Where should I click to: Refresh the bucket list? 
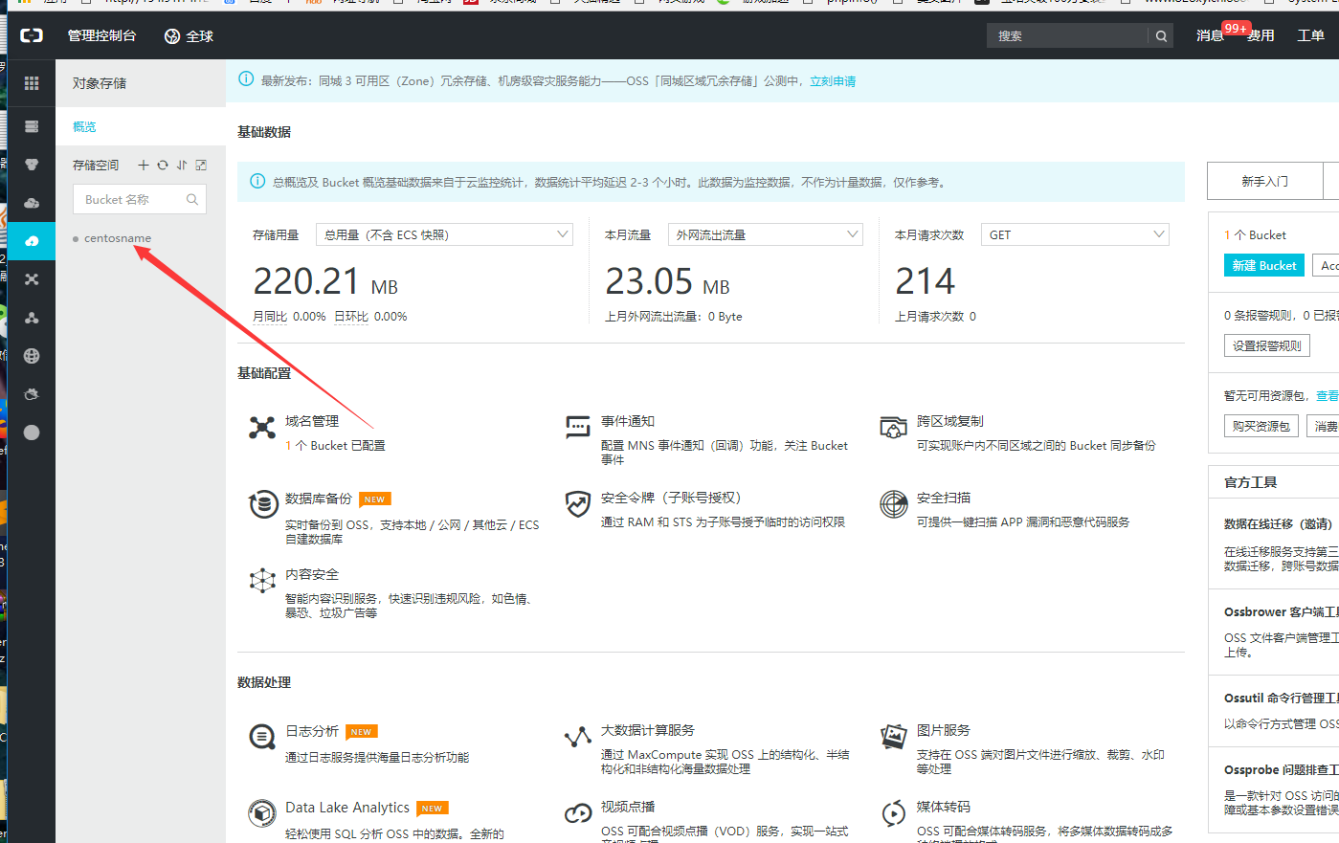163,166
